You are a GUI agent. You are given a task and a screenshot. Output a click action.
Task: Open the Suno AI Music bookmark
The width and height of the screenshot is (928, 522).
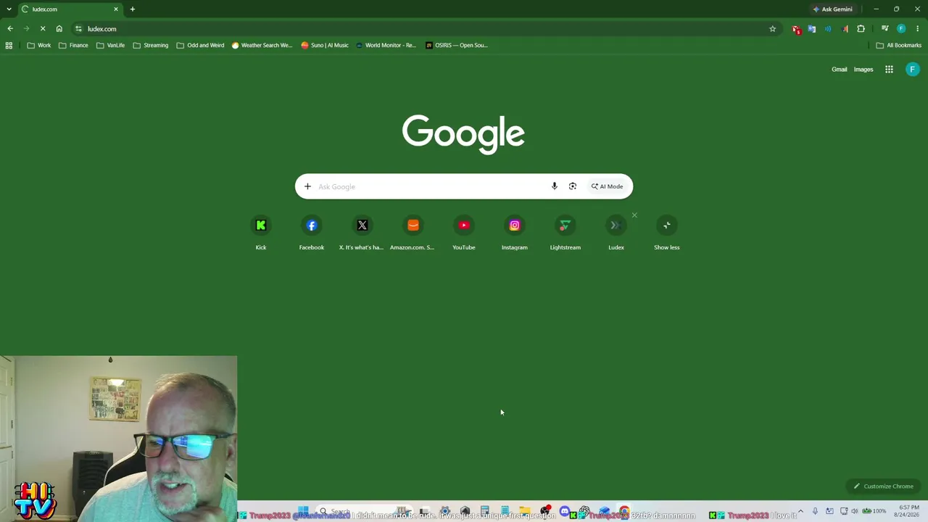[325, 45]
